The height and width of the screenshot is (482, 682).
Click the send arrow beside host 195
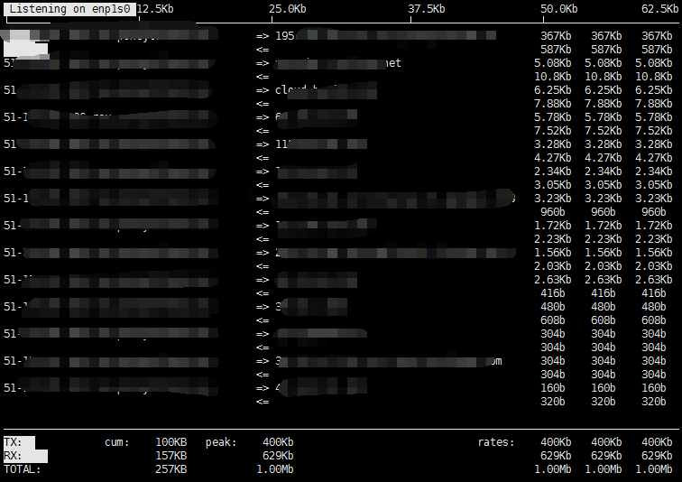click(263, 36)
